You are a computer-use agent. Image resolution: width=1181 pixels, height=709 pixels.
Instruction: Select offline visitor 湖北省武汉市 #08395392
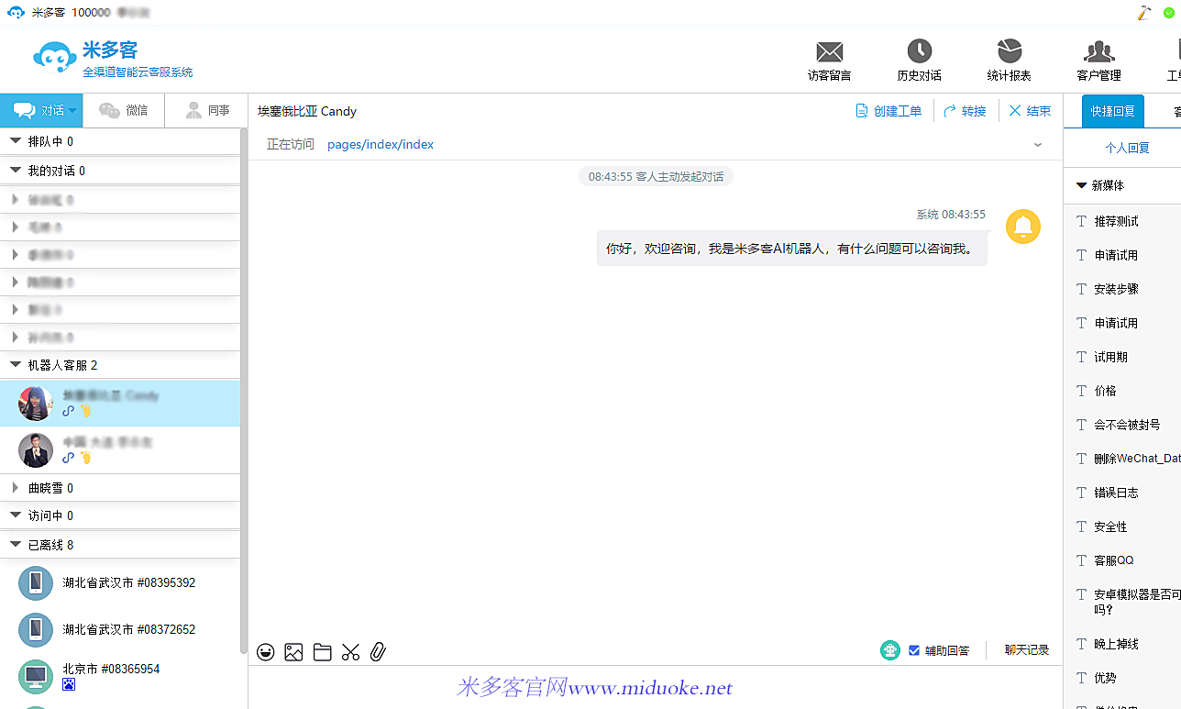128,583
